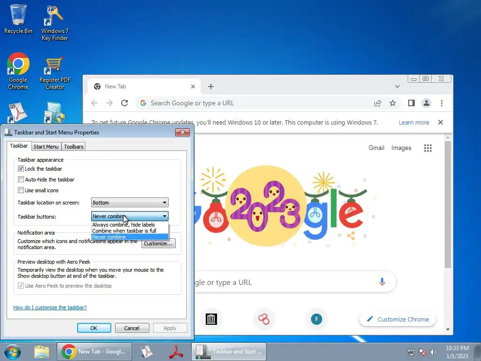Launch Google Chrome desktop shortcut
481x361 pixels.
(18, 71)
